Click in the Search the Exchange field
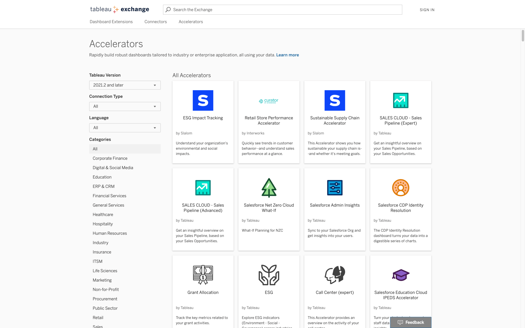This screenshot has width=525, height=328. [x=282, y=9]
